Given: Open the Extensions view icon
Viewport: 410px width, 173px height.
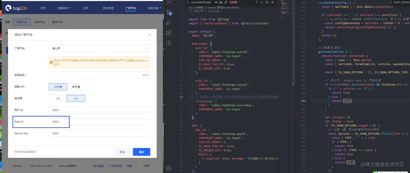Looking at the screenshot, I should tap(169, 33).
